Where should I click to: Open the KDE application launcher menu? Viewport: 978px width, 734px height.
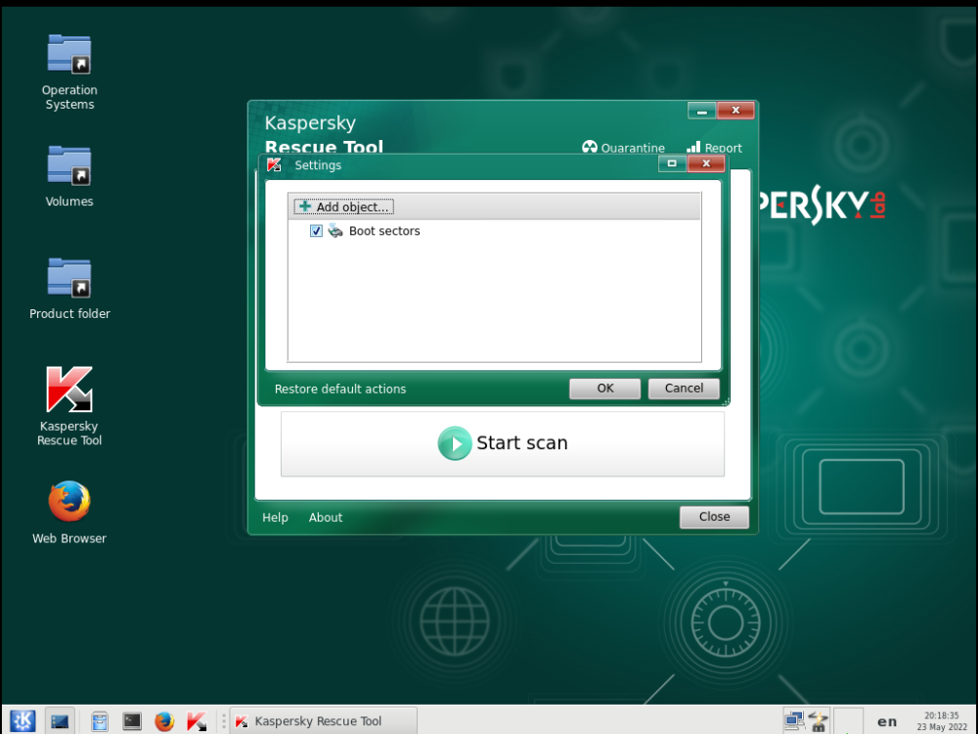click(x=22, y=721)
